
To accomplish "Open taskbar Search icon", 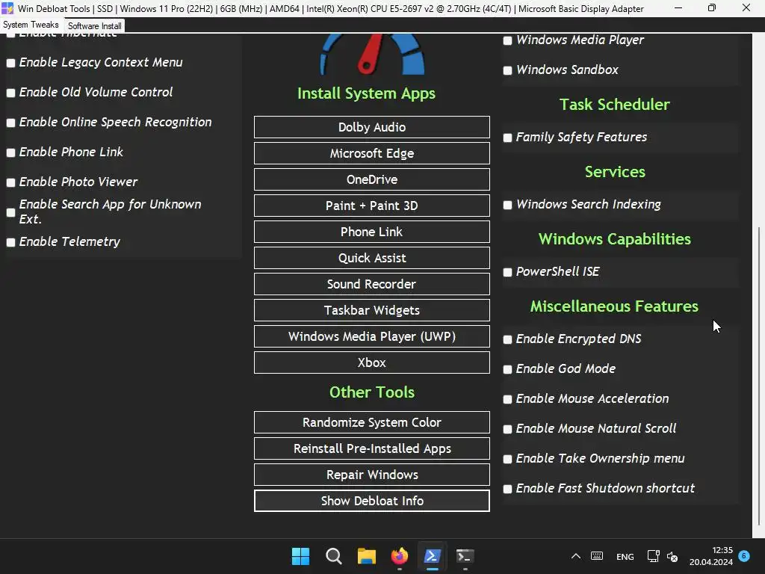I will click(x=334, y=556).
